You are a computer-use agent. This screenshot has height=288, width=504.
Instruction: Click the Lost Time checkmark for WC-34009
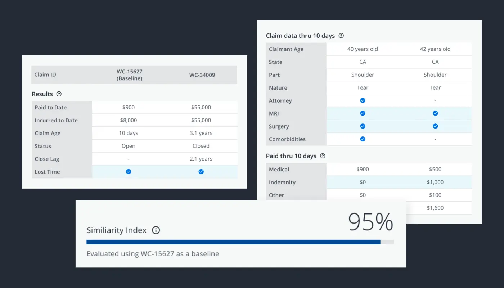pyautogui.click(x=201, y=172)
